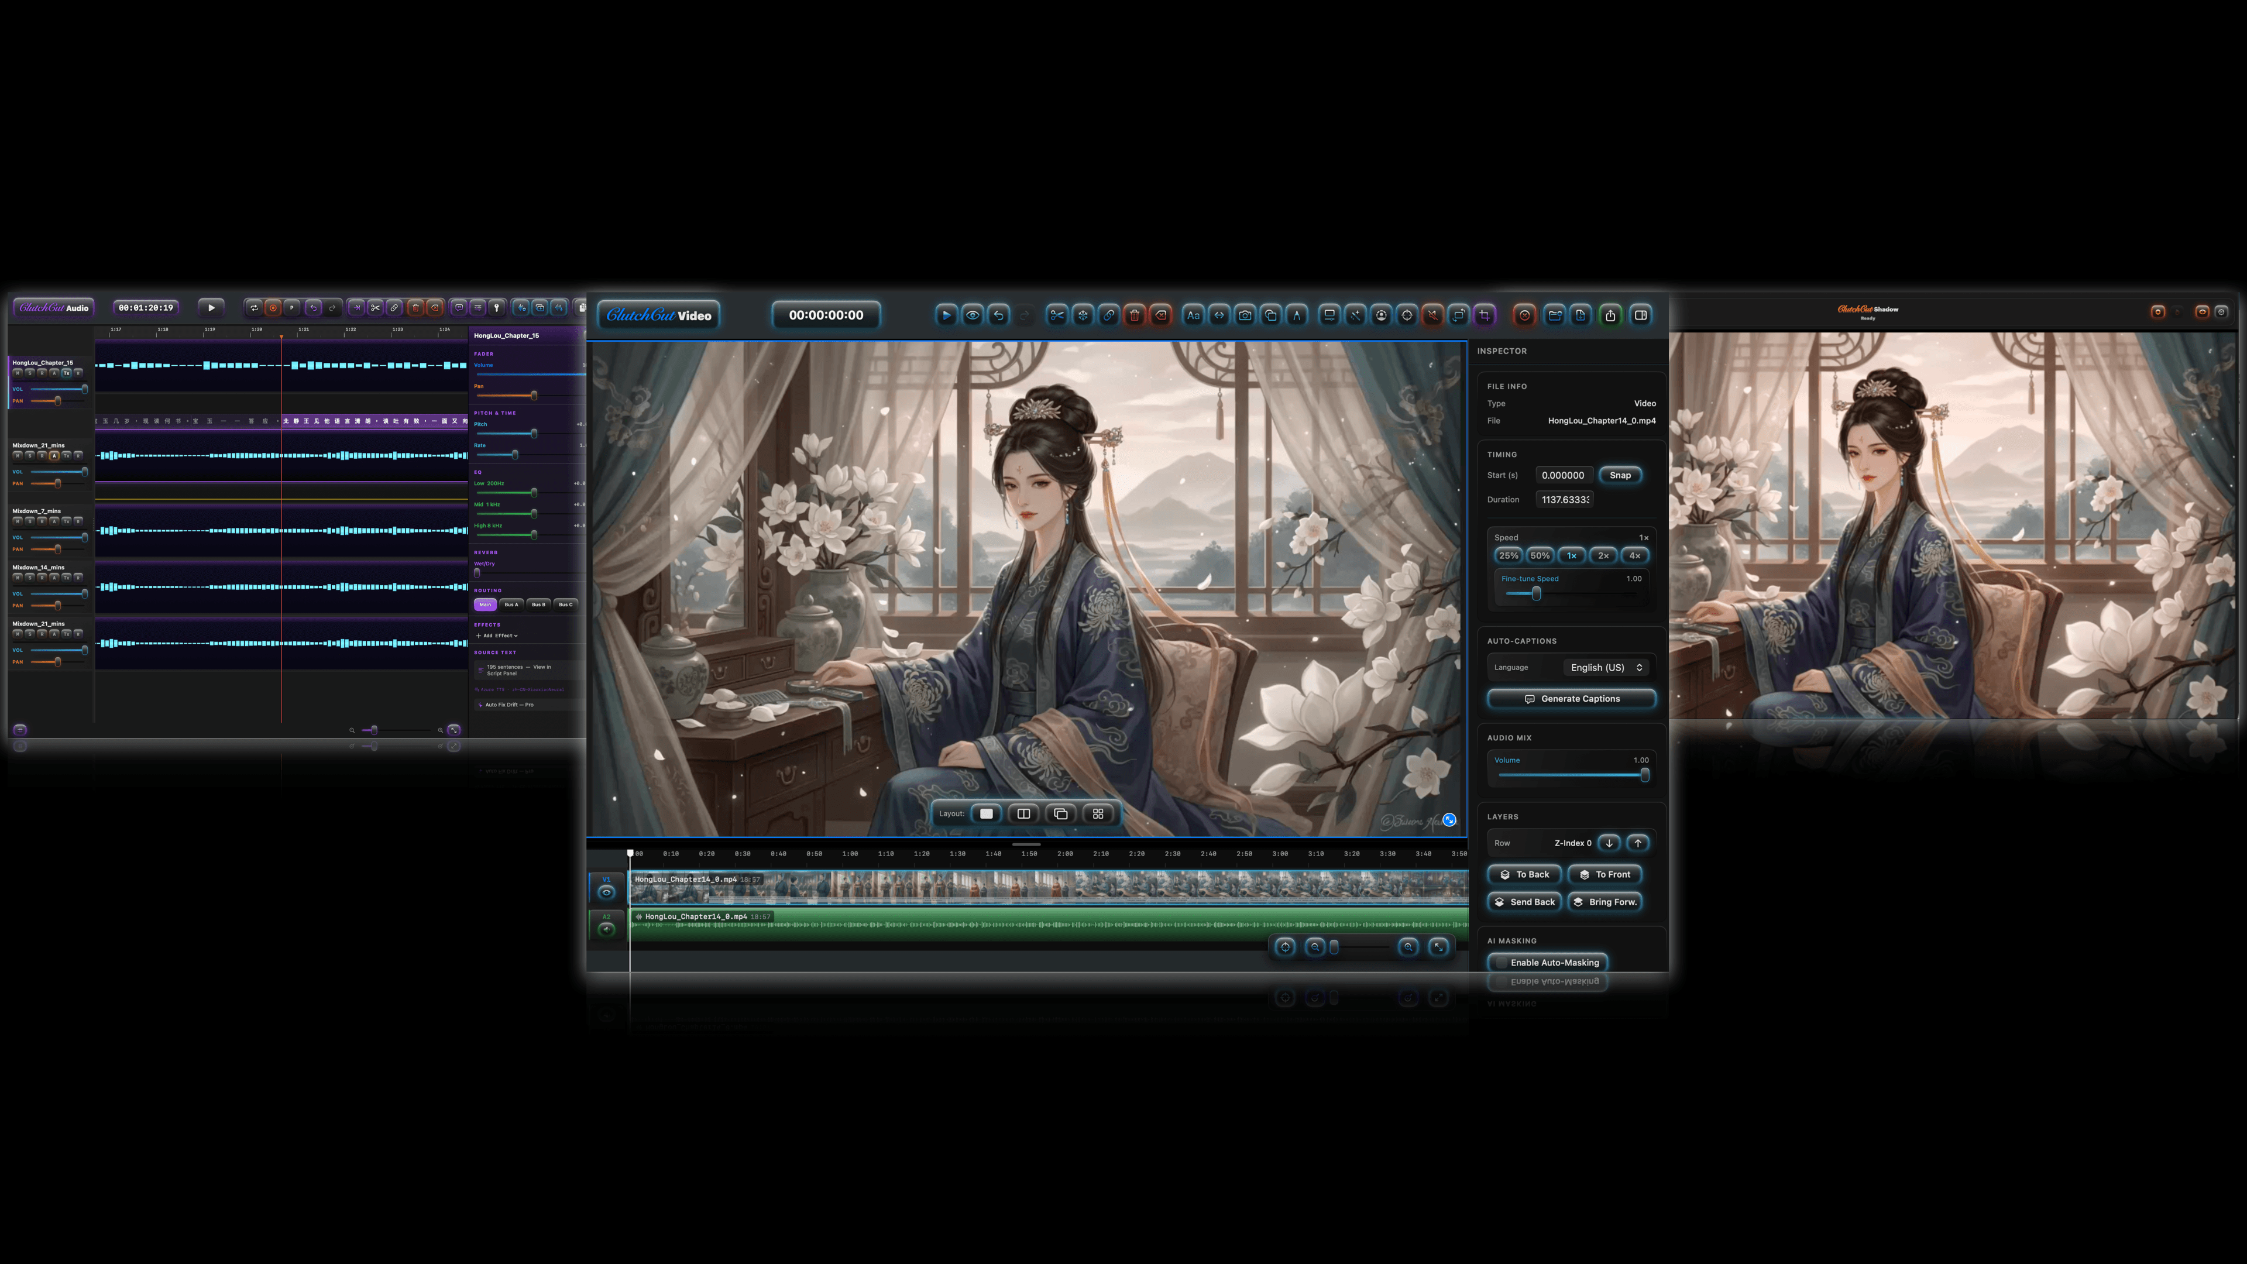Click Generate Captions button
The image size is (2247, 1264).
(x=1572, y=699)
